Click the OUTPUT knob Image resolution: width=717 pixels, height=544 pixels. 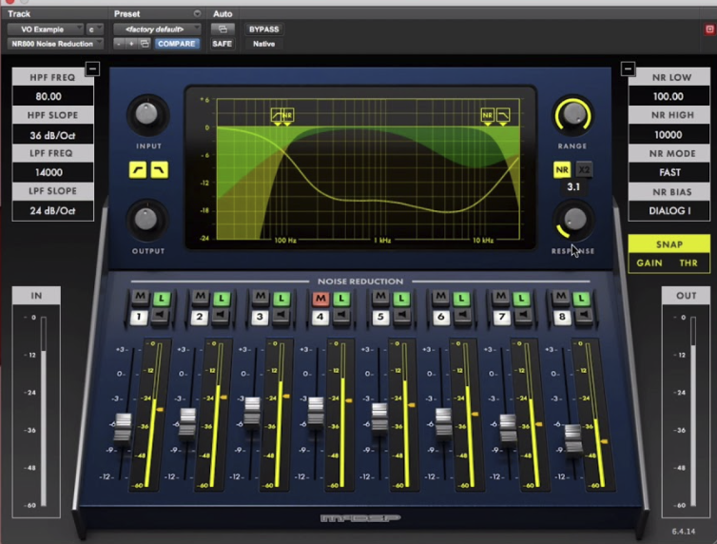tap(146, 220)
